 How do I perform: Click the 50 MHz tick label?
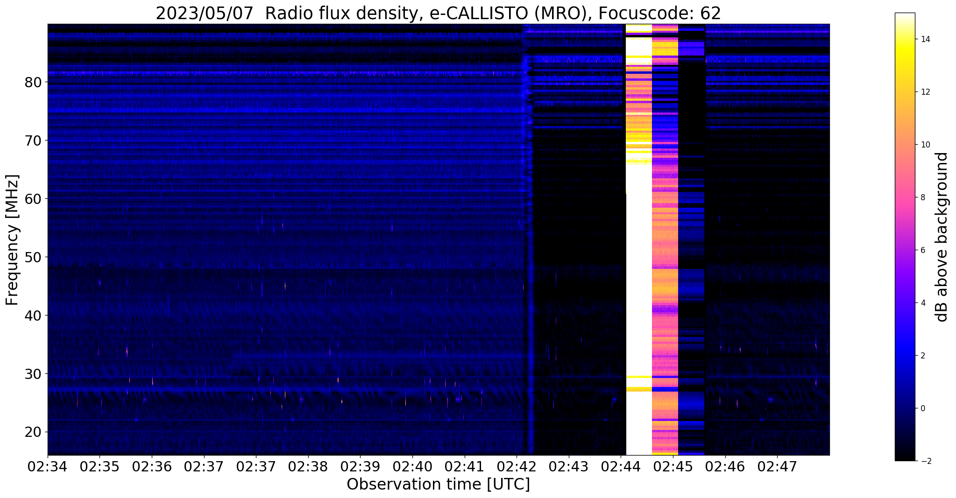[x=33, y=257]
